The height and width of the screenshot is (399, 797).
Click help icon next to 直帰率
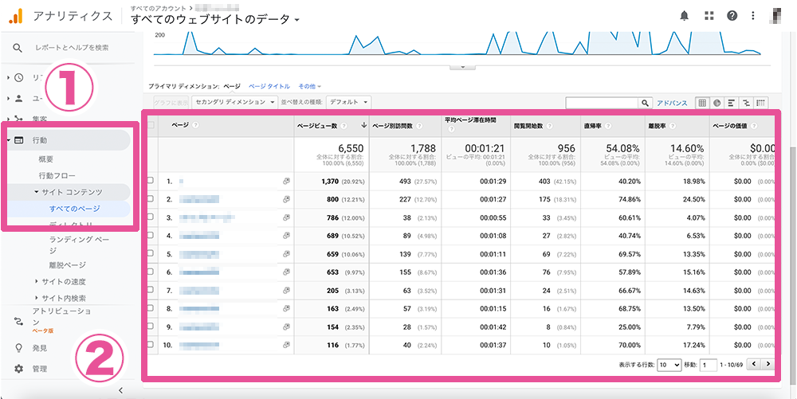[608, 126]
